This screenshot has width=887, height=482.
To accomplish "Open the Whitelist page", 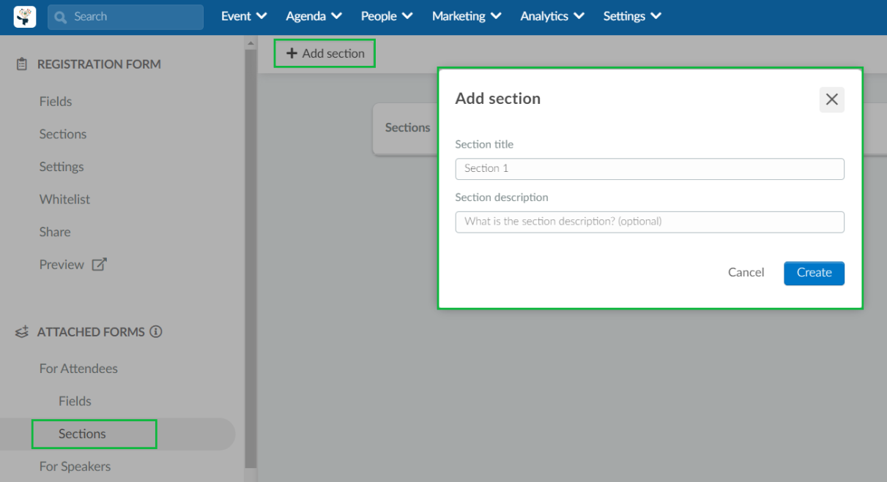I will coord(64,200).
